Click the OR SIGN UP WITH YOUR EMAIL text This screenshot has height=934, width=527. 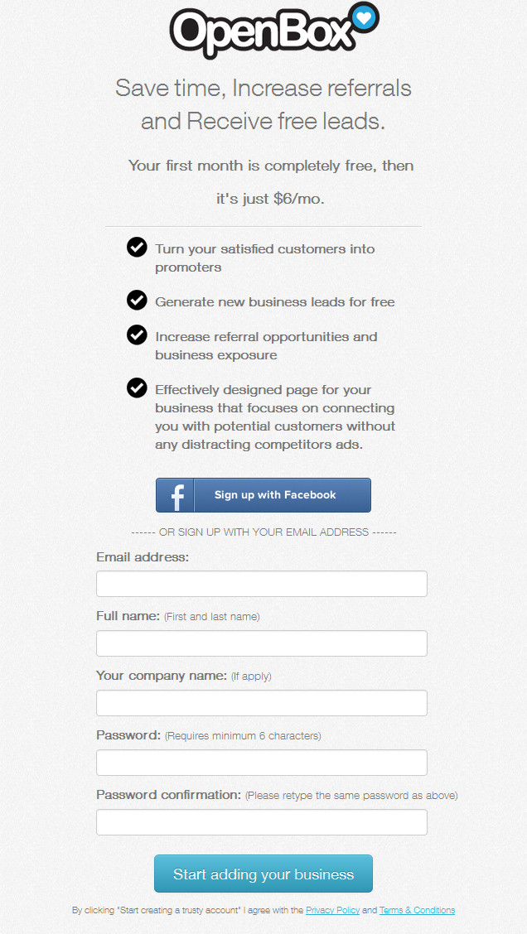(x=263, y=532)
